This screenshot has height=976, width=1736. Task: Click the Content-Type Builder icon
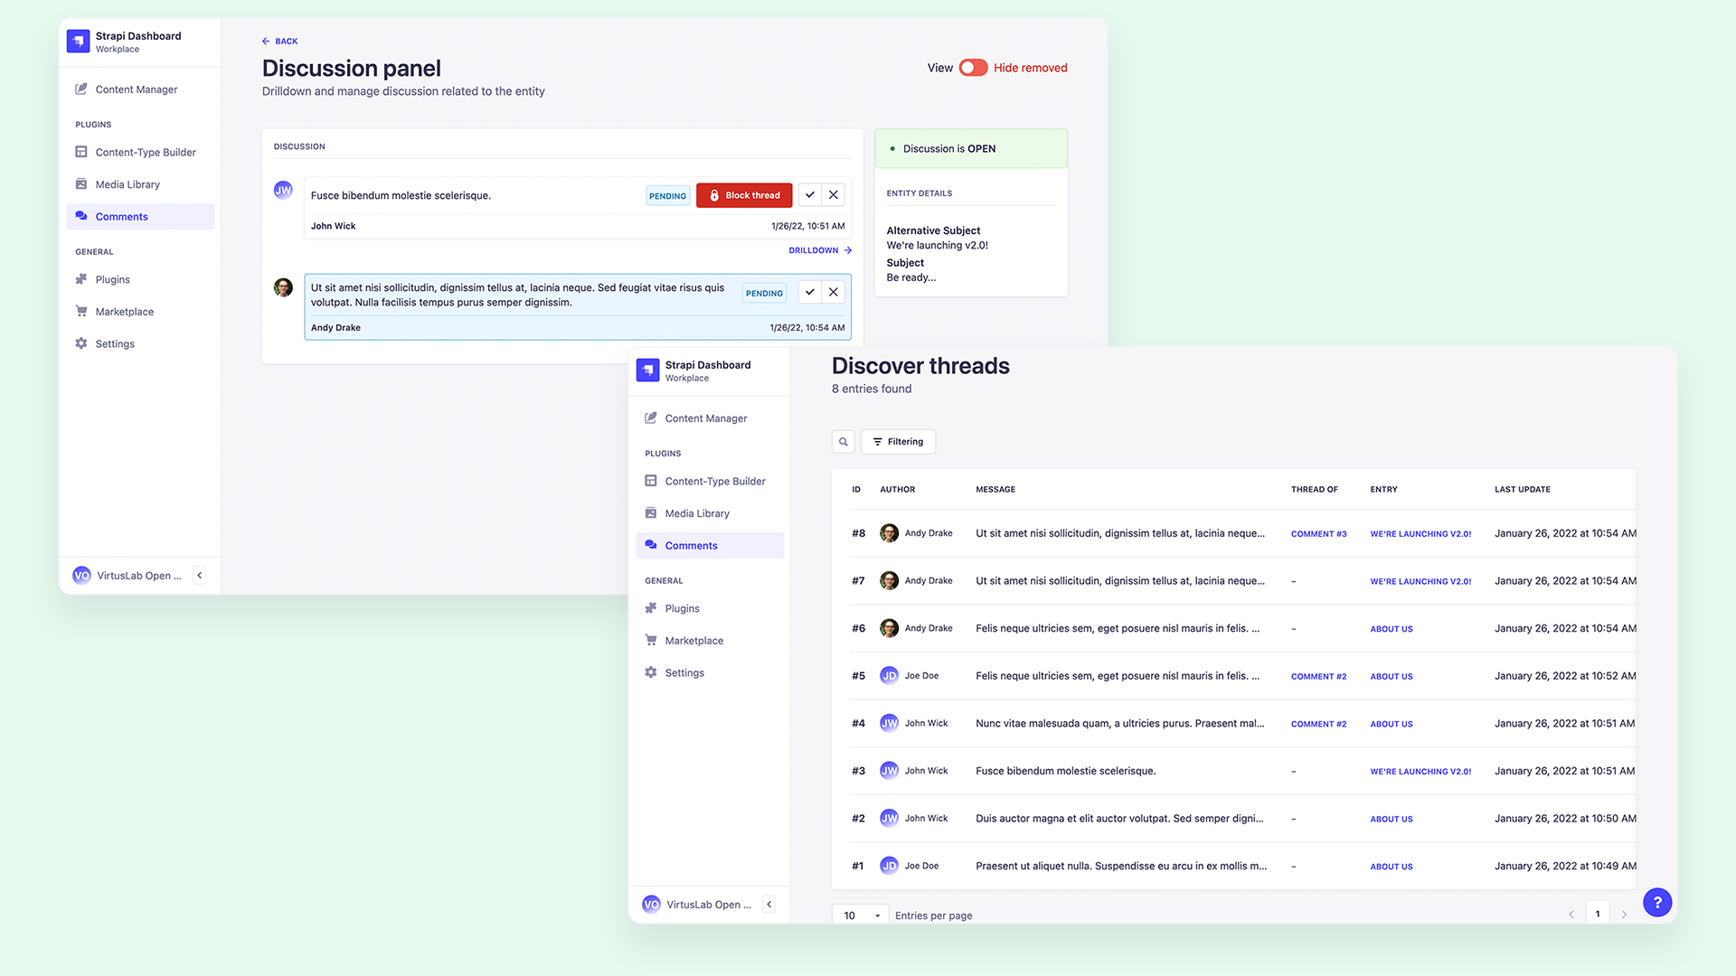[80, 151]
